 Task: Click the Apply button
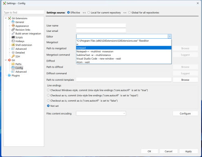tap(189, 151)
